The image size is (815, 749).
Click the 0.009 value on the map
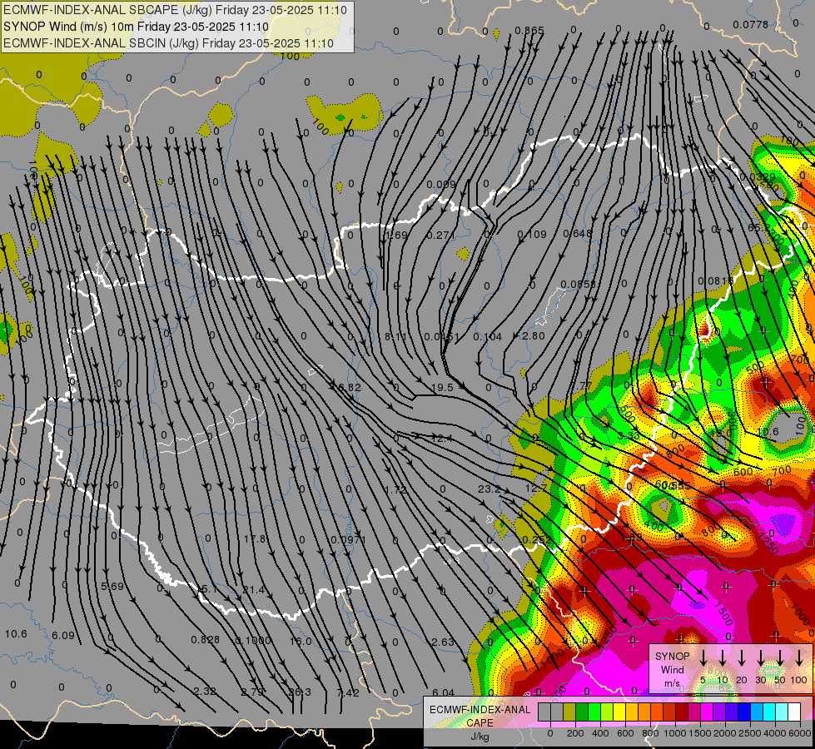point(441,184)
